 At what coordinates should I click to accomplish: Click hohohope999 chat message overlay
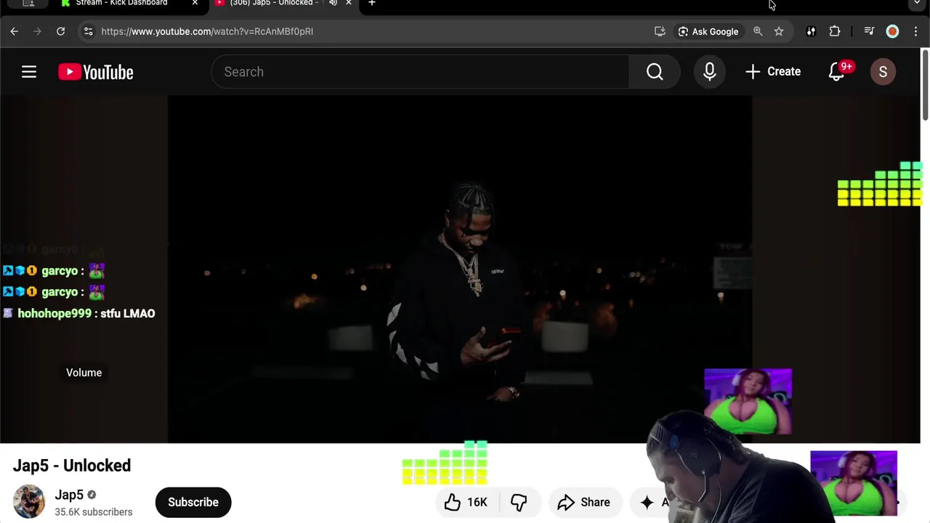click(x=78, y=314)
